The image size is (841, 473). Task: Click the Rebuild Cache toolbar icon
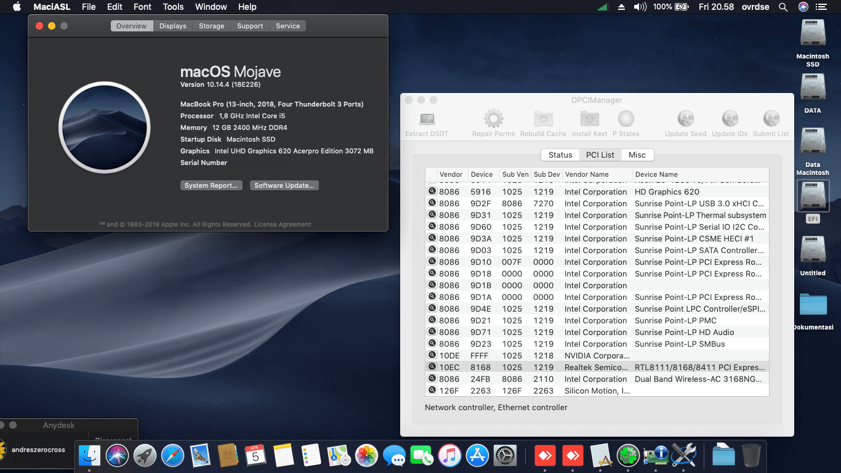click(x=543, y=118)
